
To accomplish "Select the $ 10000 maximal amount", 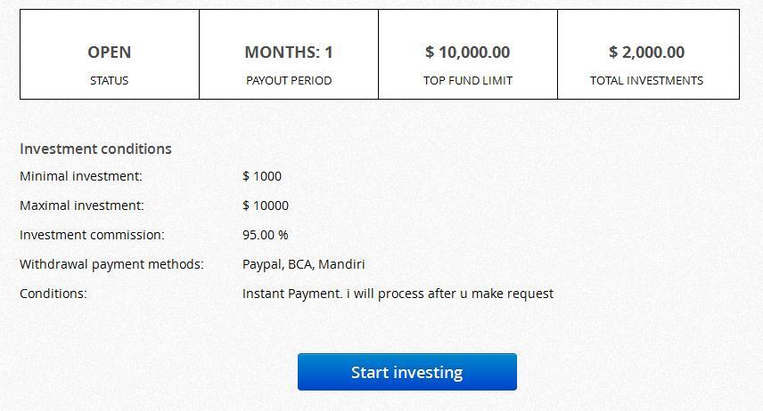I will click(265, 205).
